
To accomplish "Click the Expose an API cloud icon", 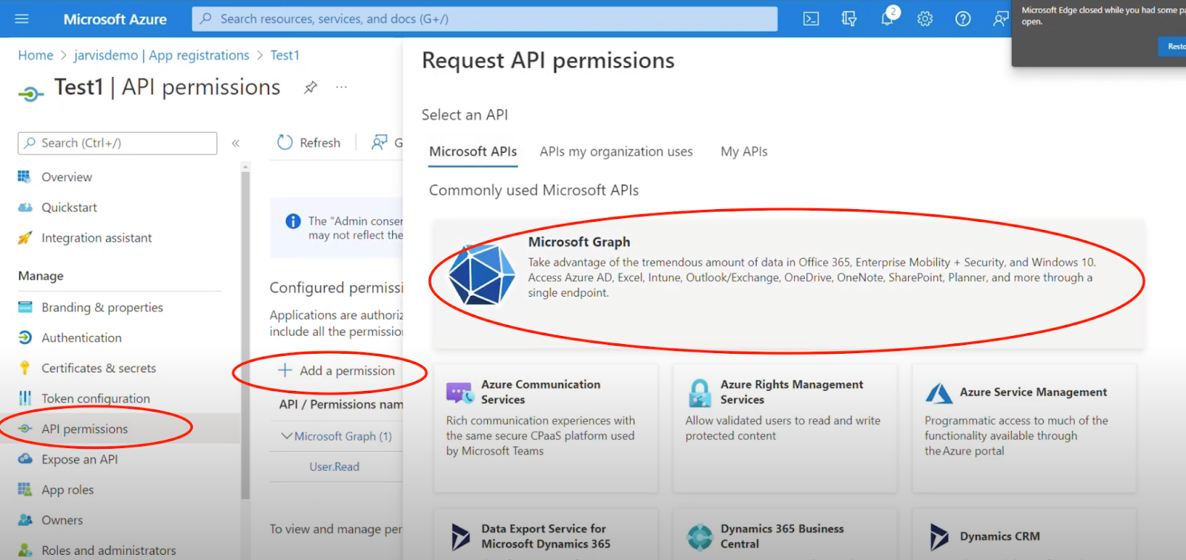I will (x=24, y=459).
